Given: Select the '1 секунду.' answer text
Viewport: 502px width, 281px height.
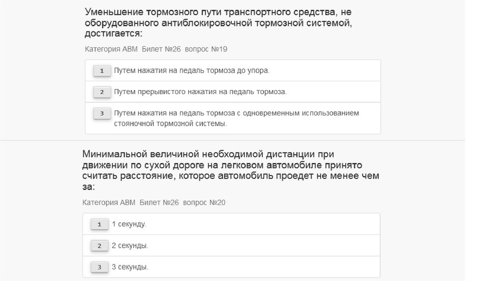Looking at the screenshot, I should 129,224.
